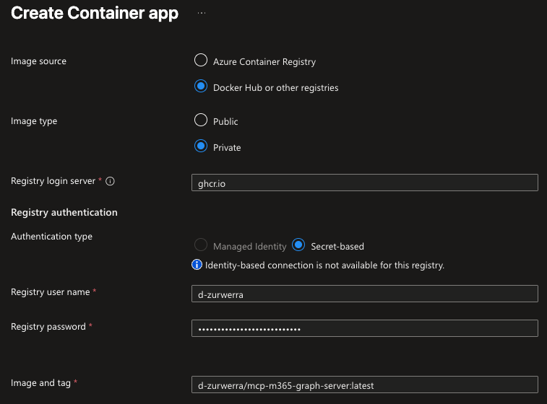Viewport: 547px width, 404px height.
Task: Select Azure Container Registry image source
Action: [x=201, y=60]
